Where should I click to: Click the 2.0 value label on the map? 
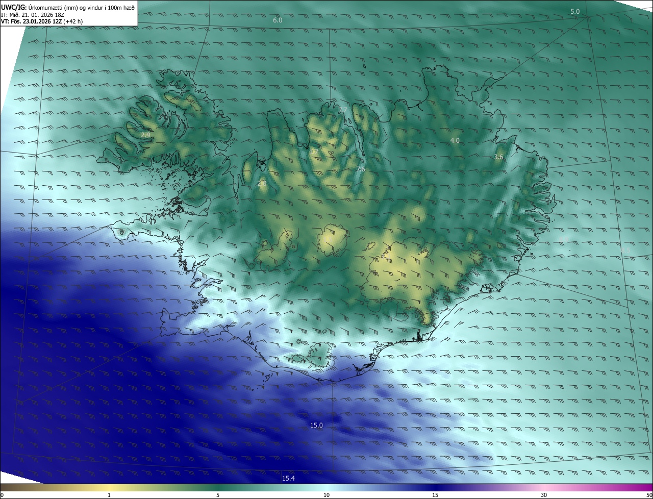pos(262,183)
